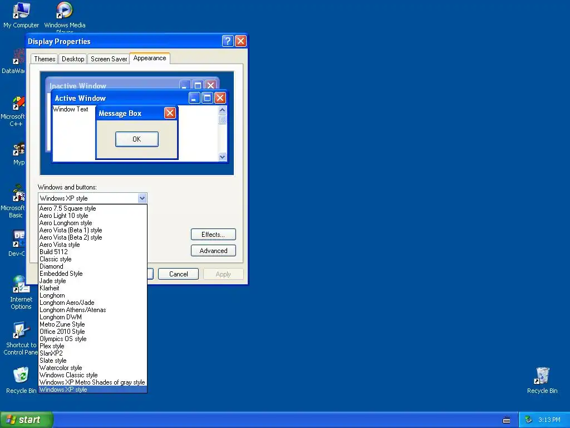This screenshot has width=570, height=428.
Task: Click preview scrollbar up arrow
Action: tap(222, 110)
